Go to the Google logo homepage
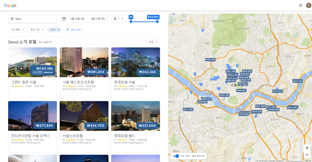312x162 pixels. point(10,5)
